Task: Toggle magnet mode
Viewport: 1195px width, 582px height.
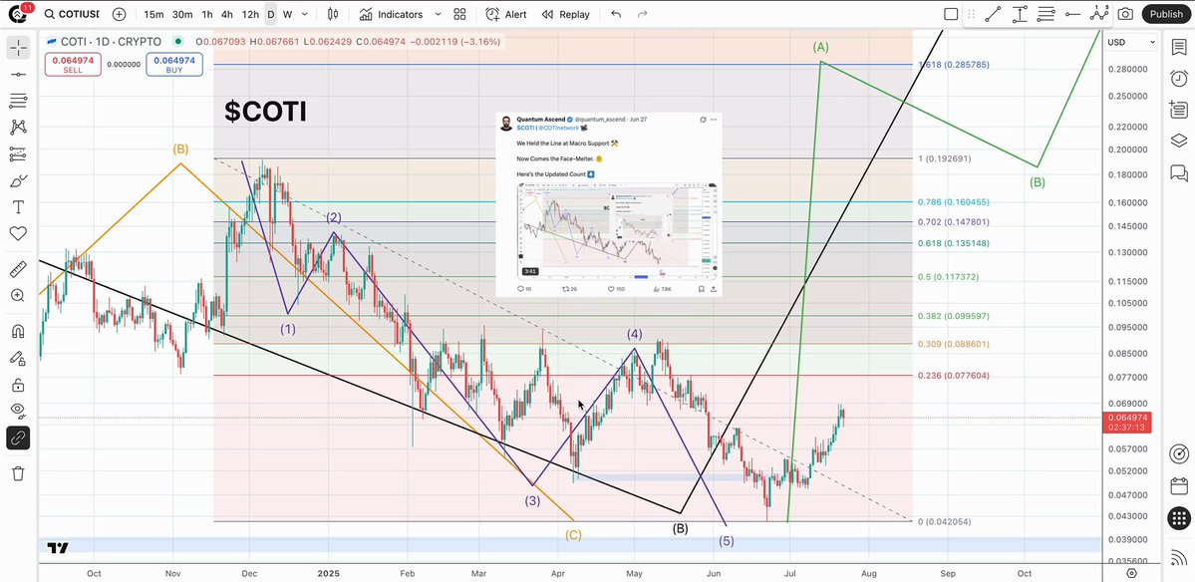Action: (18, 332)
